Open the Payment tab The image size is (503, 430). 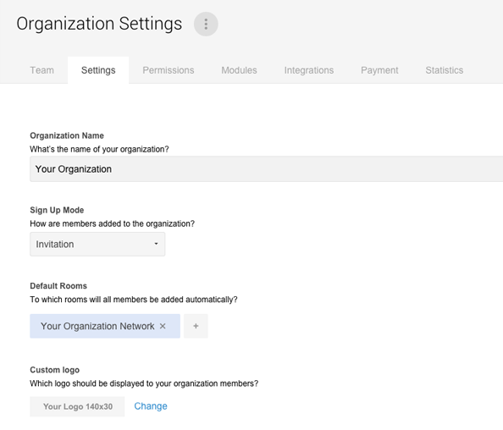(x=379, y=70)
